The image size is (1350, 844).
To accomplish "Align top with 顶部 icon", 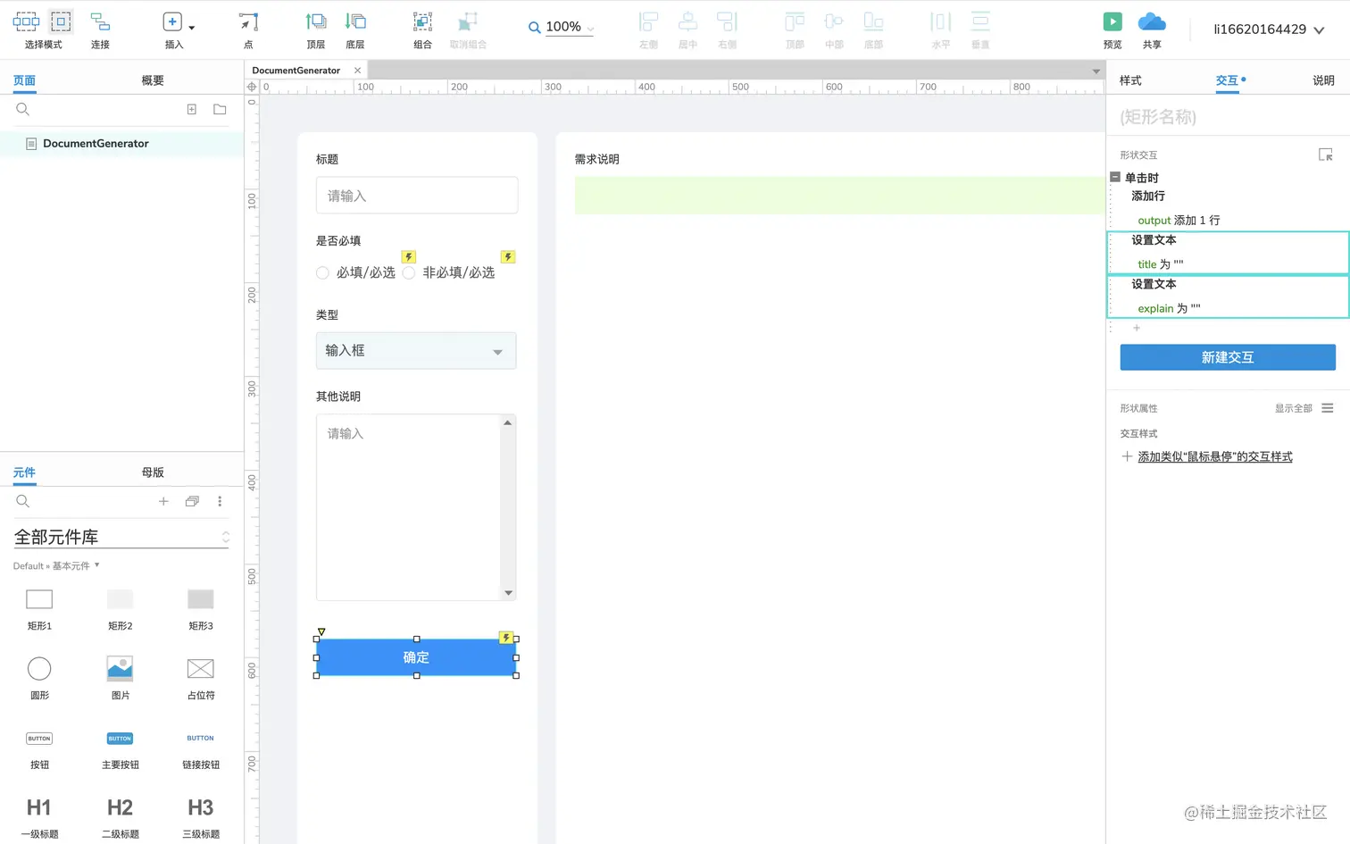I will (795, 21).
